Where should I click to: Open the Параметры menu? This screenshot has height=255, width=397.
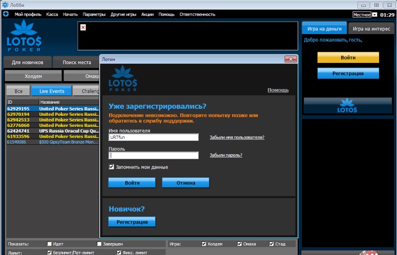coord(94,14)
